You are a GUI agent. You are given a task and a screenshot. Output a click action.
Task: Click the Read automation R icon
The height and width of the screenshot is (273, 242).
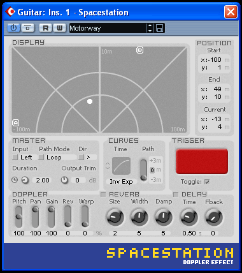(45, 28)
